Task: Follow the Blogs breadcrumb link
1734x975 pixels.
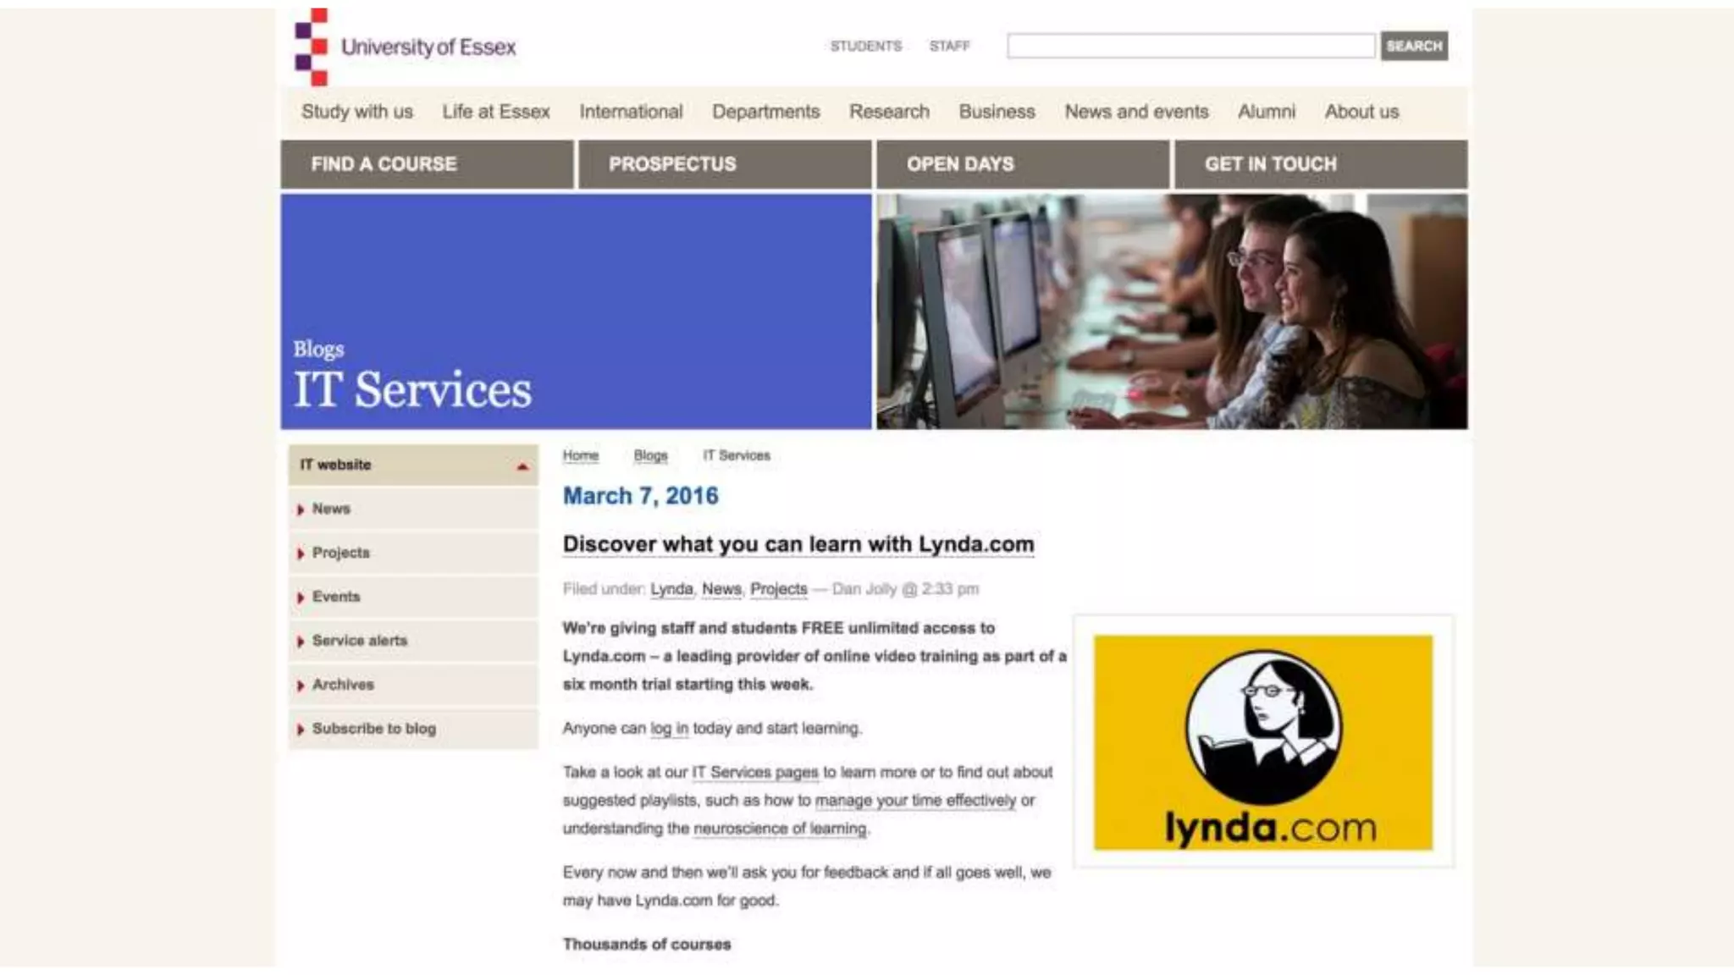Action: coord(650,455)
